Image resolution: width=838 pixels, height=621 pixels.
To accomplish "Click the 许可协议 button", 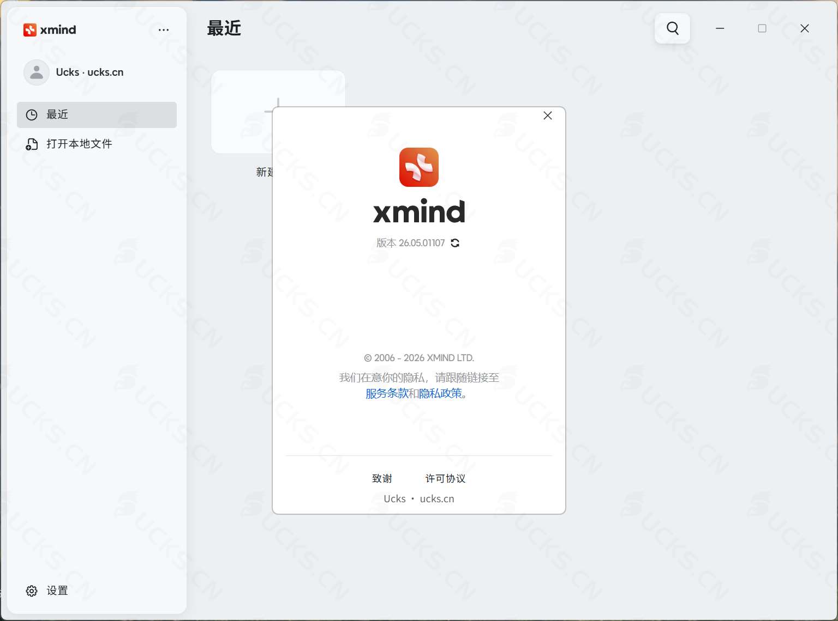I will coord(445,478).
